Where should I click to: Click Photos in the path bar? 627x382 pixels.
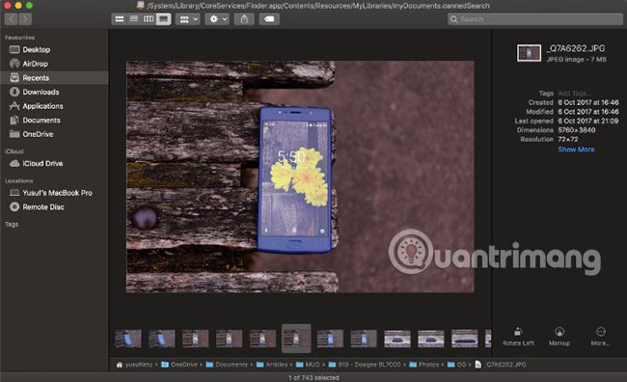(x=423, y=365)
